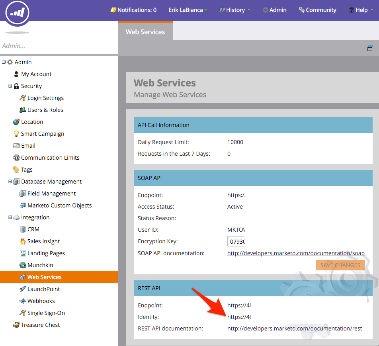Image resolution: width=379 pixels, height=346 pixels.
Task: Click the My Account person icon
Action: [x=16, y=74]
